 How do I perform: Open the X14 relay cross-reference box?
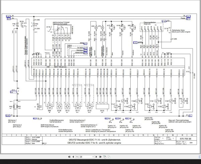[x=13, y=92]
